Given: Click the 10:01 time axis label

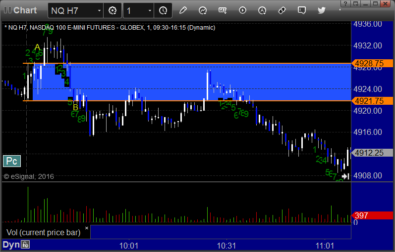Looking at the screenshot, I should click(x=129, y=246).
